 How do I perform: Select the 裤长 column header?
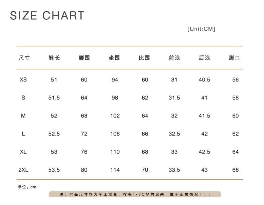pyautogui.click(x=54, y=58)
